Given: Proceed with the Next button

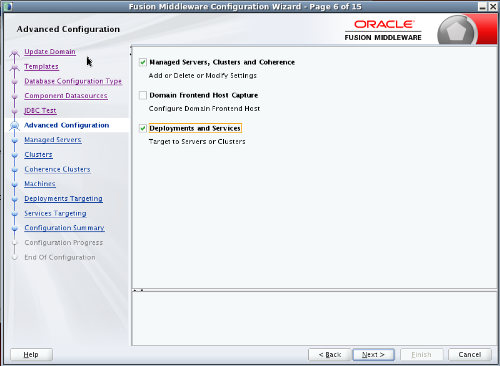Looking at the screenshot, I should click(373, 354).
